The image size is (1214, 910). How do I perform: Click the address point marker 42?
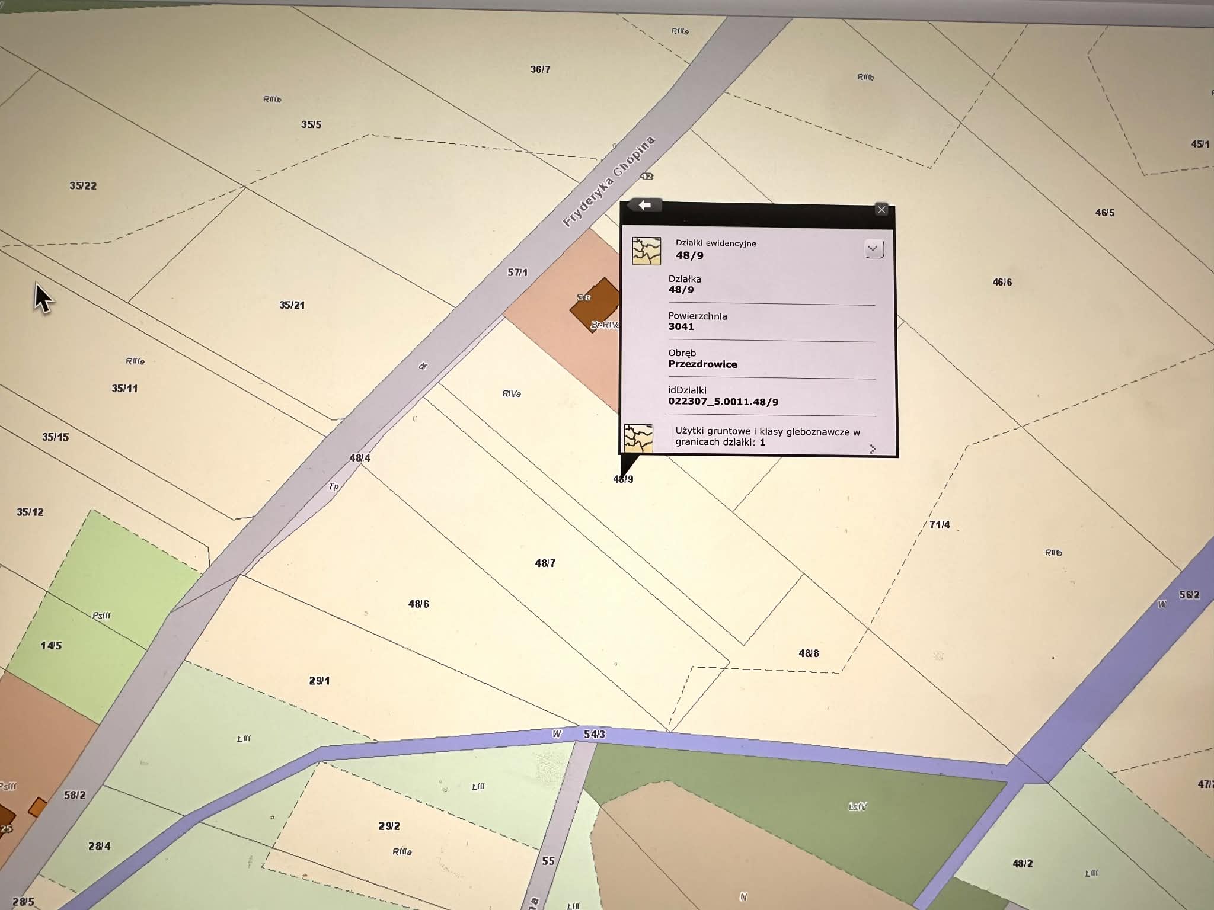(x=647, y=177)
